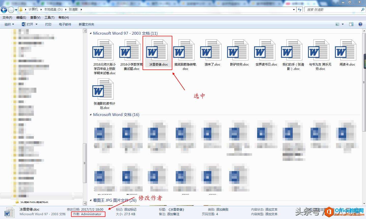366x219 pixels.
Task: Click the 大小 27.5 KB value
Action: [x=130, y=214]
